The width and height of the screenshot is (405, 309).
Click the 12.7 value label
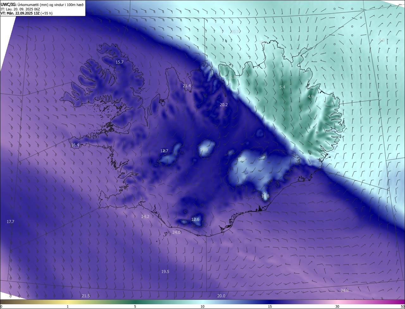tap(164, 151)
